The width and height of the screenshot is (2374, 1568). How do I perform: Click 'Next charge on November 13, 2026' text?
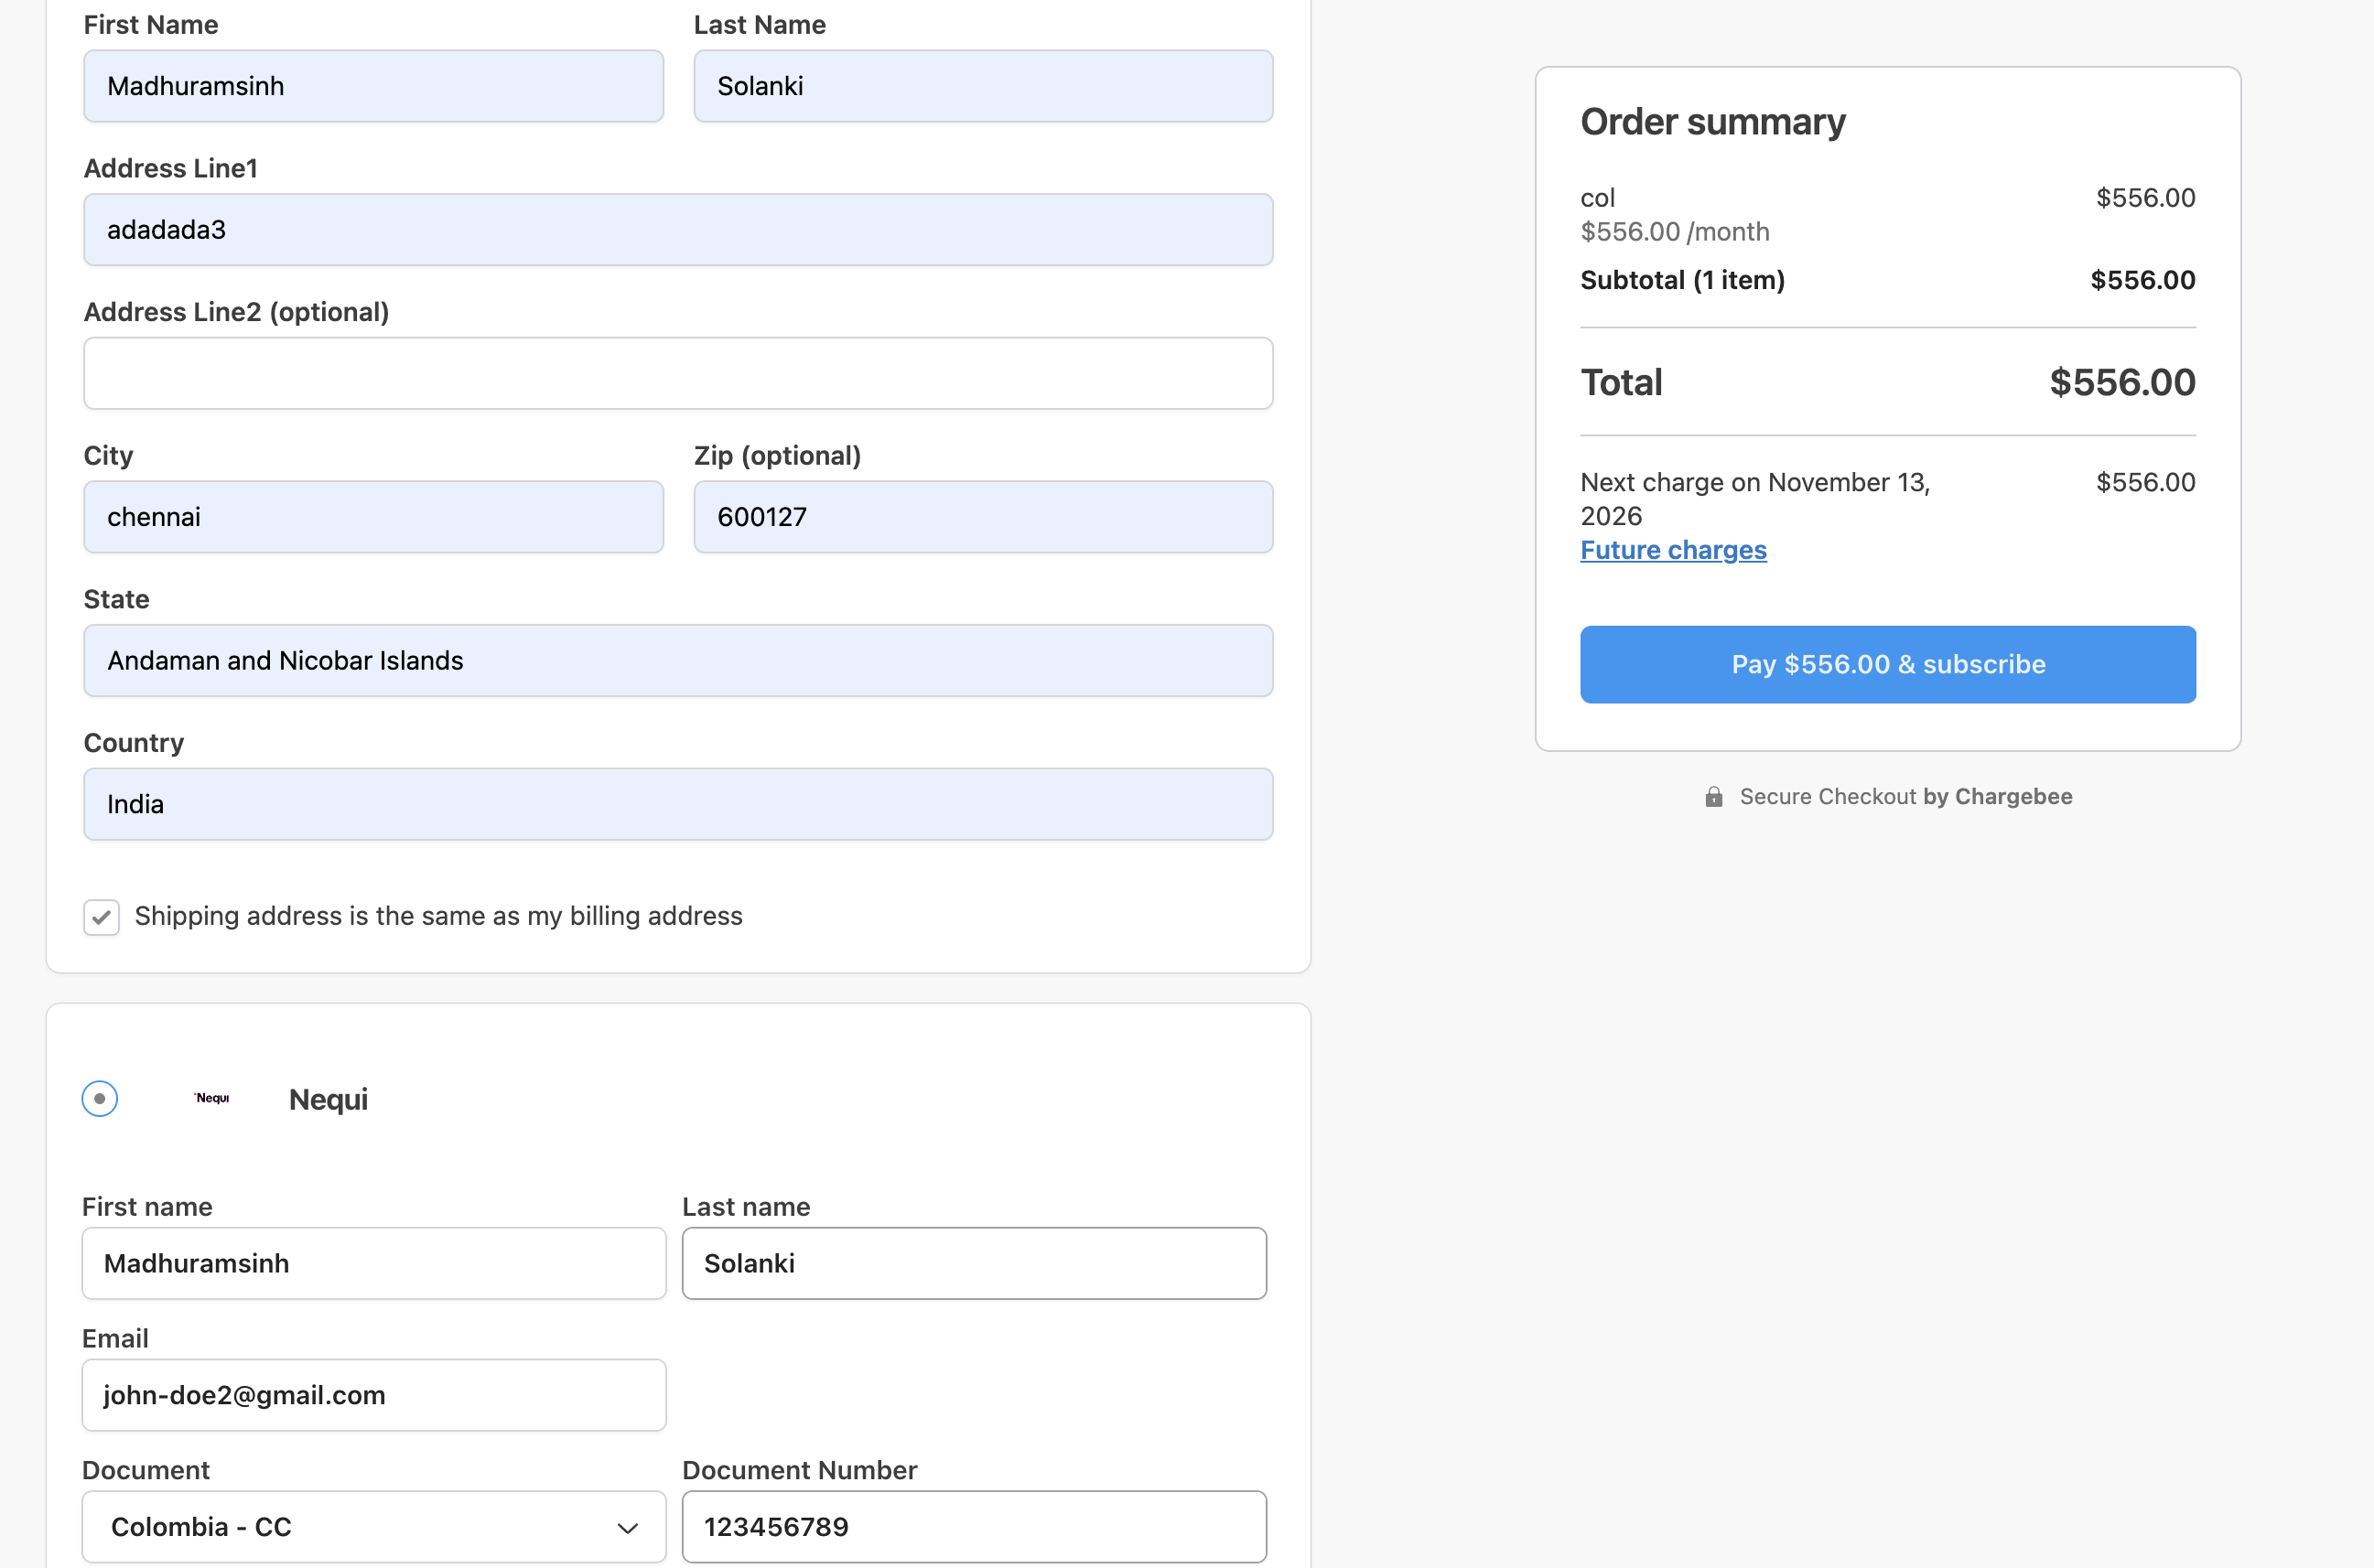click(x=1754, y=499)
